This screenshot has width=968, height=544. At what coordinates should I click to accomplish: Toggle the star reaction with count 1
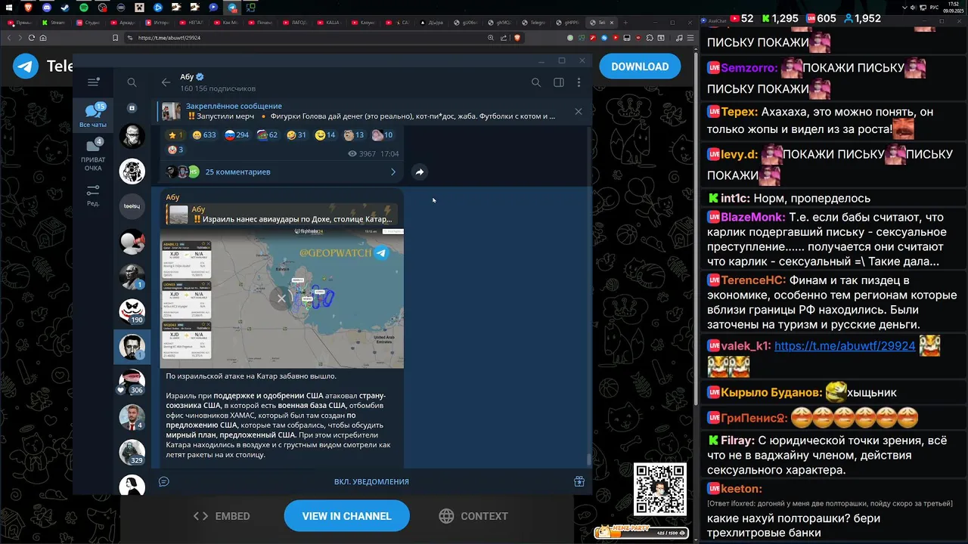176,135
